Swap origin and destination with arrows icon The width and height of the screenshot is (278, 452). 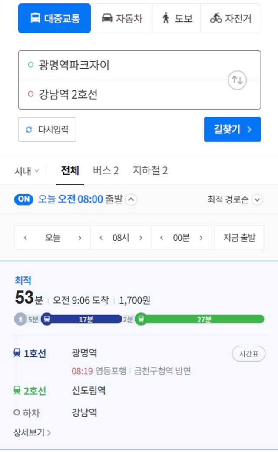tap(237, 80)
